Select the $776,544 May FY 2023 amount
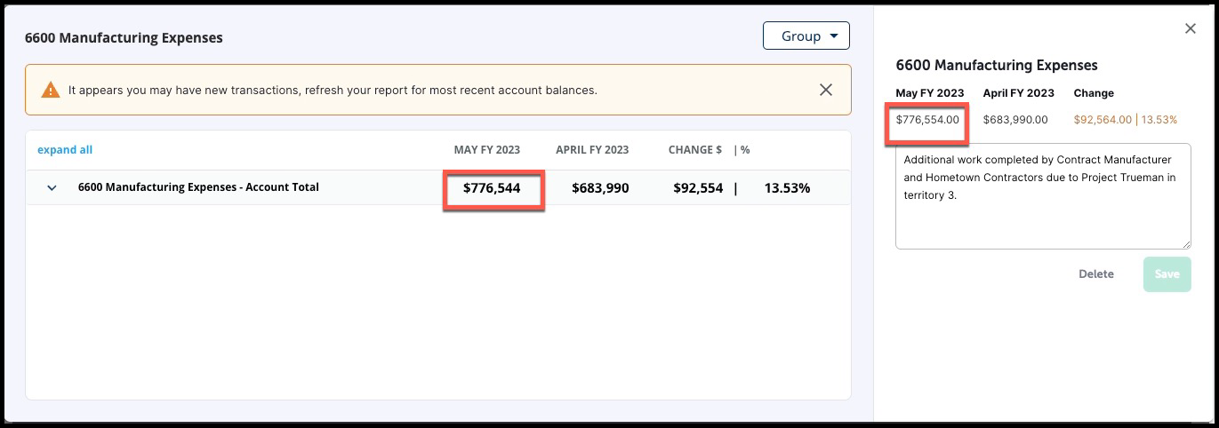This screenshot has height=428, width=1219. pyautogui.click(x=492, y=188)
